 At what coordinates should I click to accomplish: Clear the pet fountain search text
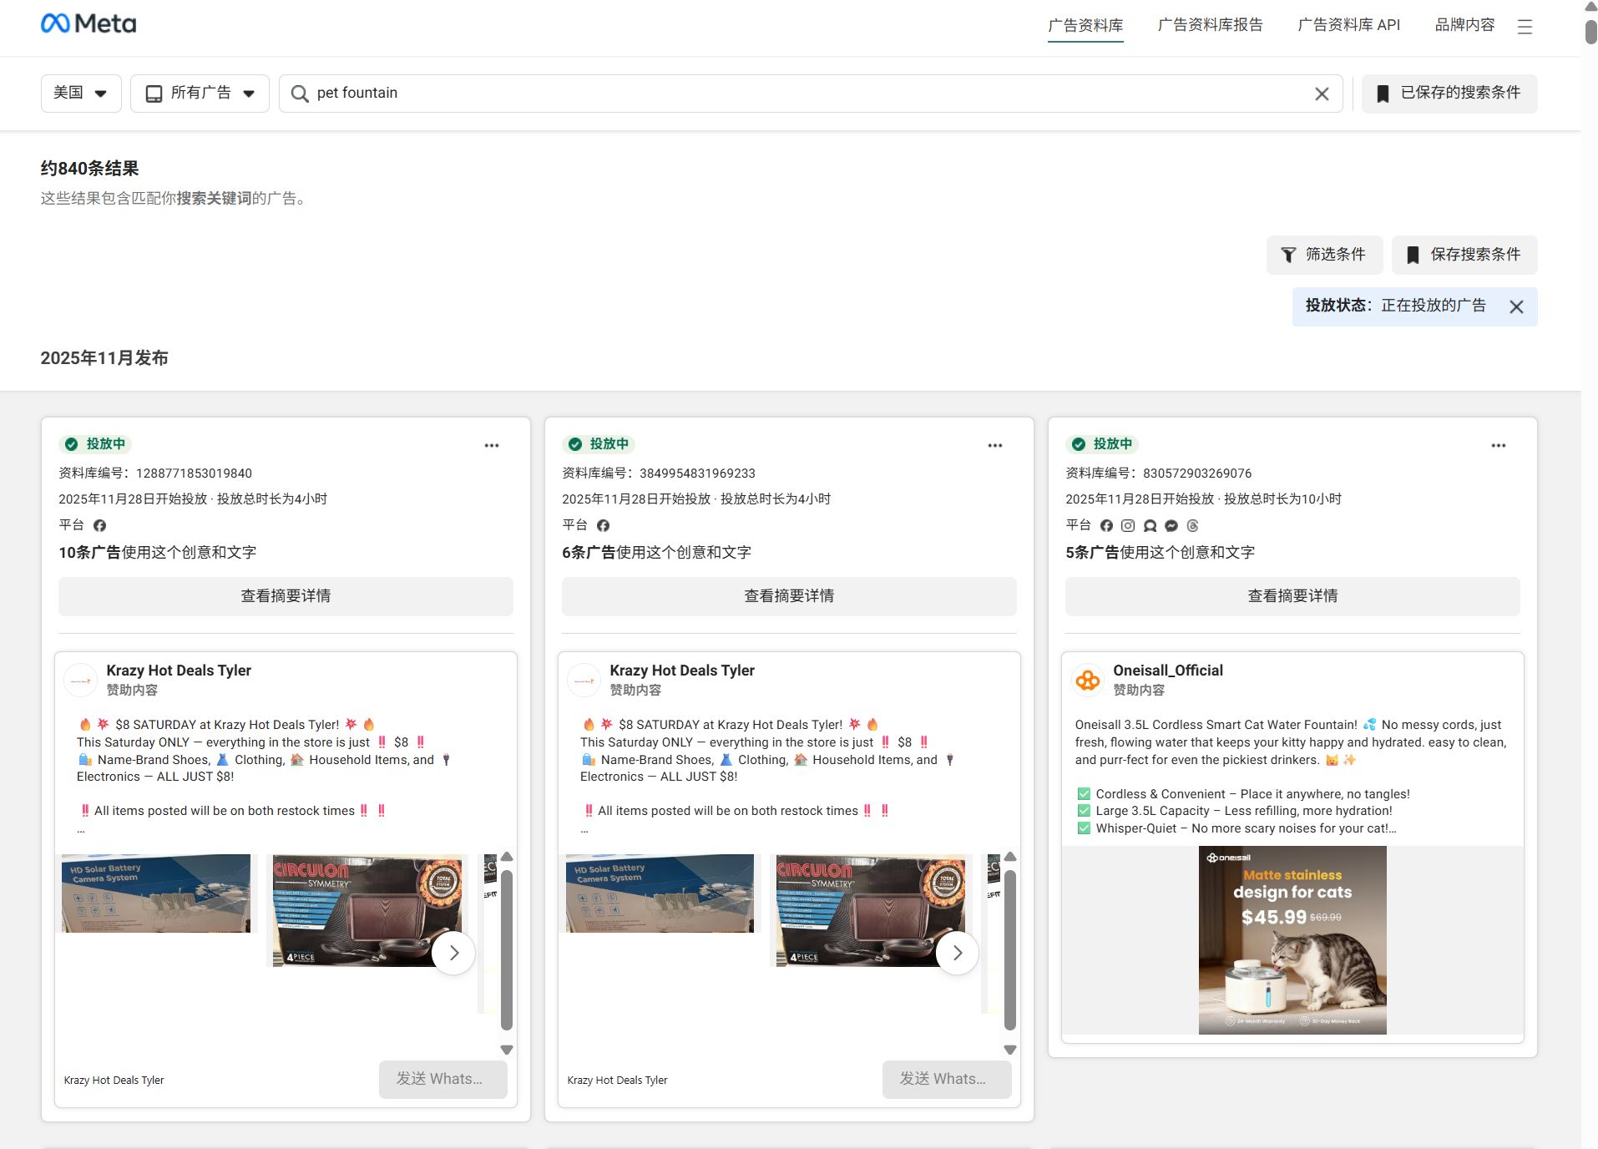click(x=1322, y=94)
